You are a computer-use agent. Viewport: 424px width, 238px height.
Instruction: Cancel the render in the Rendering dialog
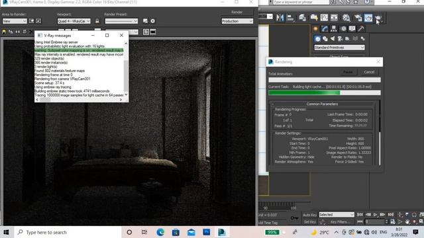pos(369,72)
